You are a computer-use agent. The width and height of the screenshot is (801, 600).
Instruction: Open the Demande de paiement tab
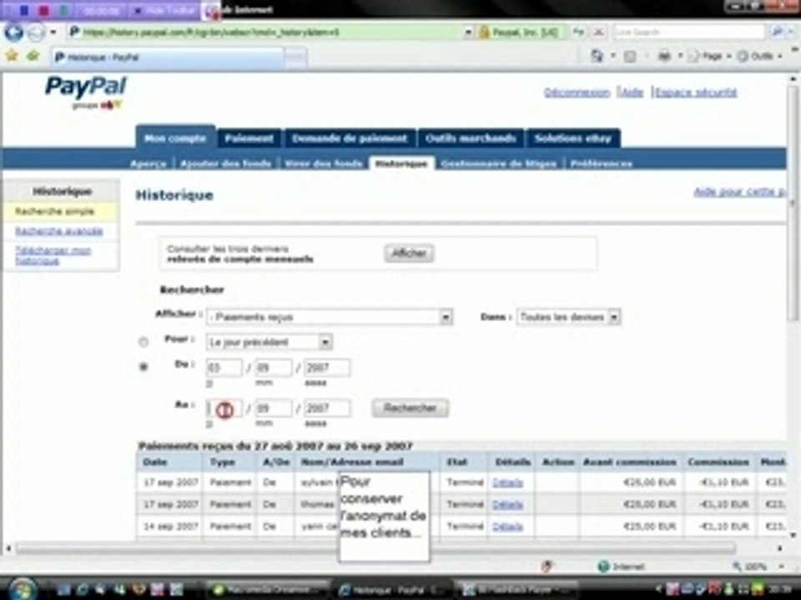(350, 138)
